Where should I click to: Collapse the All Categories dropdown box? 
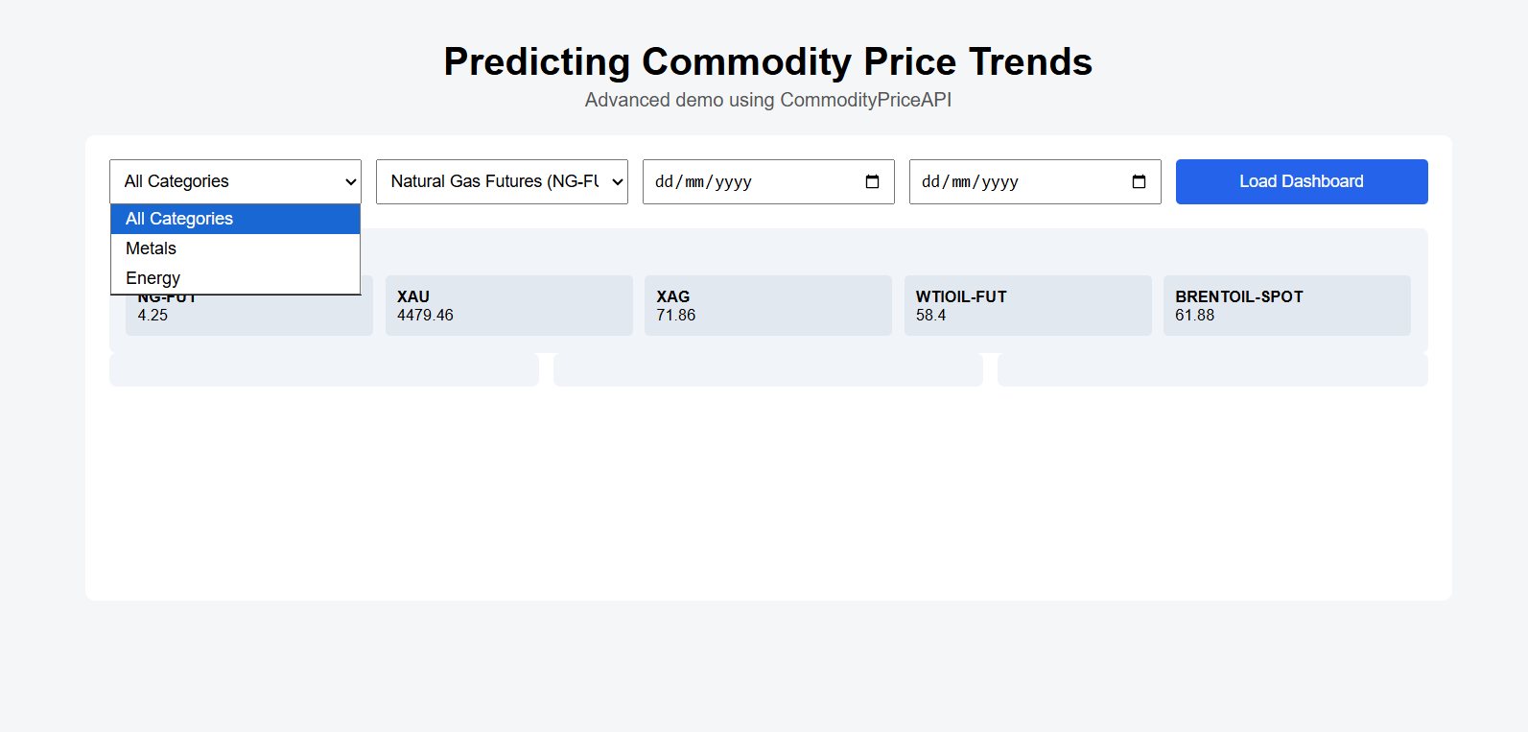pyautogui.click(x=235, y=181)
